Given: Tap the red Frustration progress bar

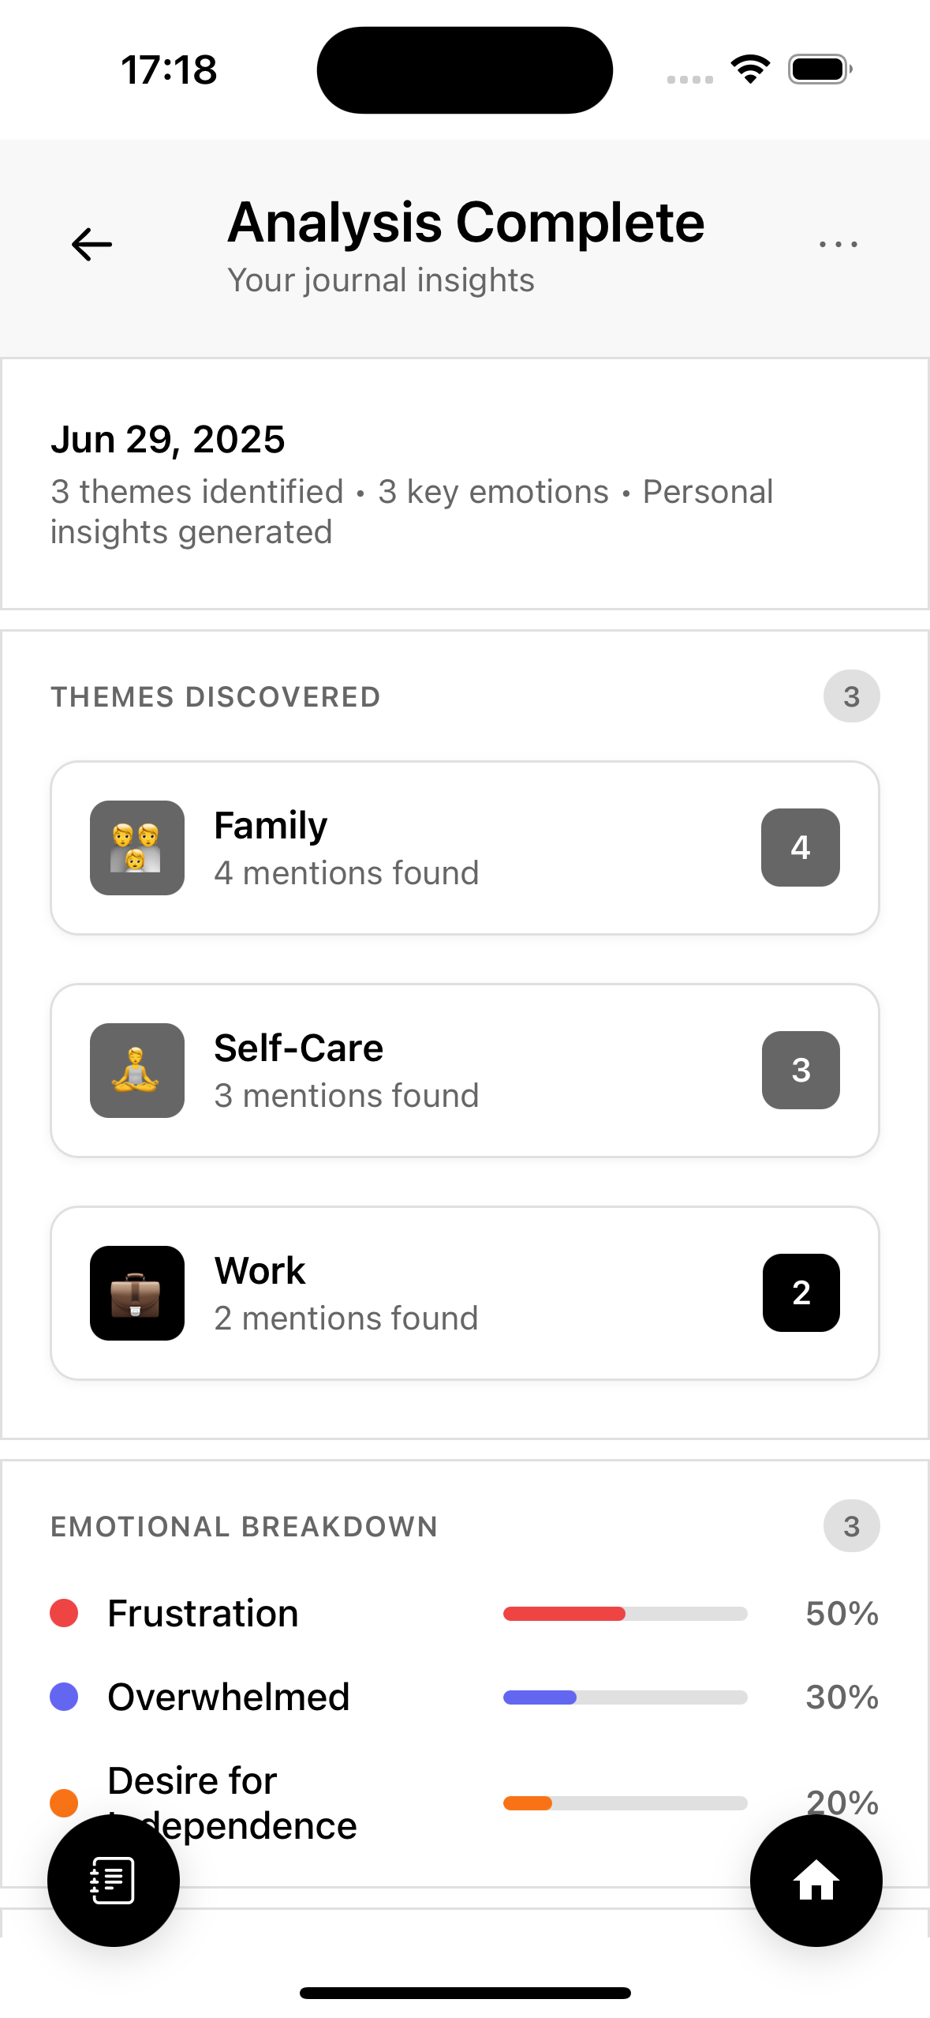Looking at the screenshot, I should 626,1614.
